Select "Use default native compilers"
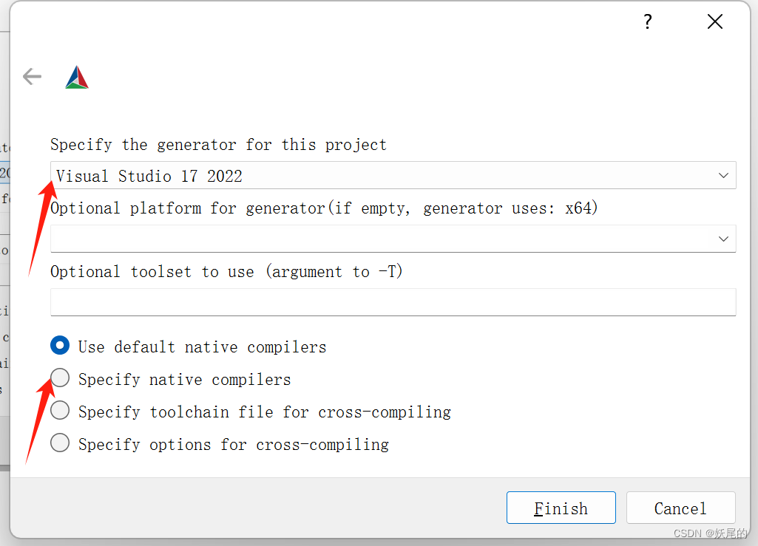 (59, 344)
